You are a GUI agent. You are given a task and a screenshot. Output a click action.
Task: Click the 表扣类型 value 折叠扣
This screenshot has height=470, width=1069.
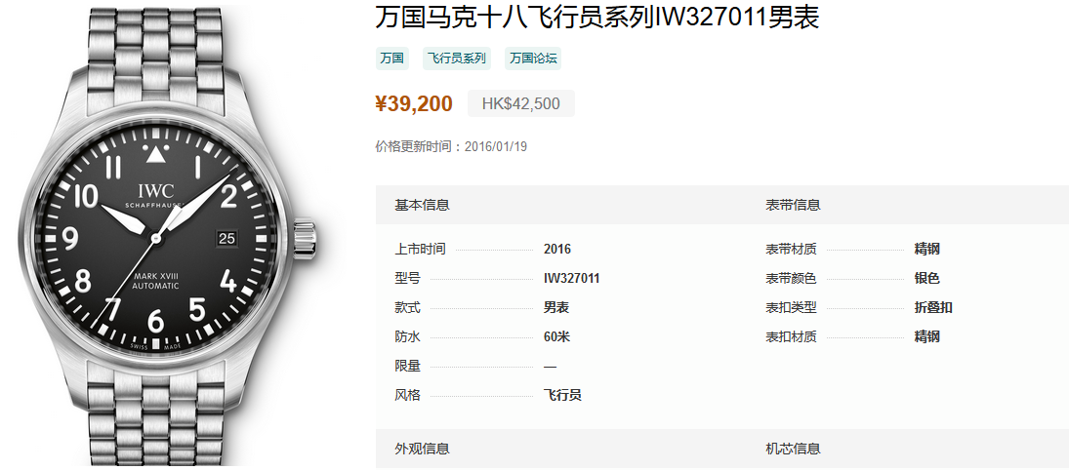[933, 307]
